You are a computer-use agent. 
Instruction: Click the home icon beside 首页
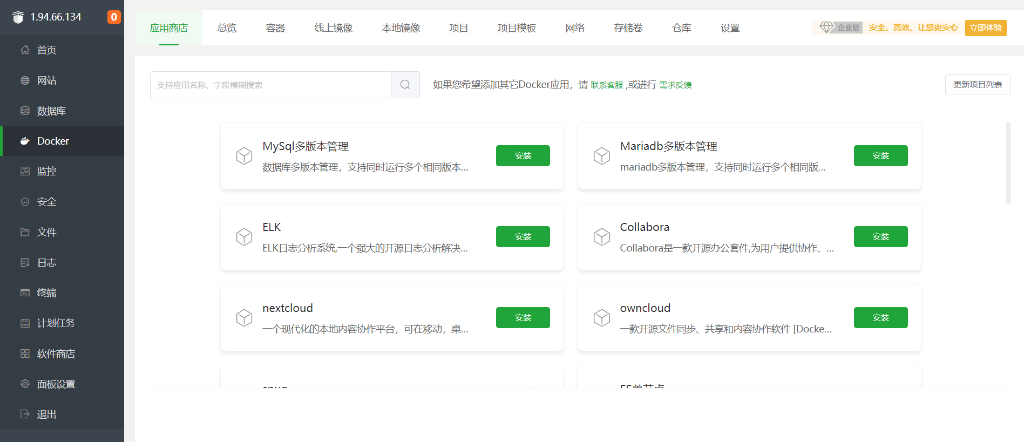coord(25,50)
